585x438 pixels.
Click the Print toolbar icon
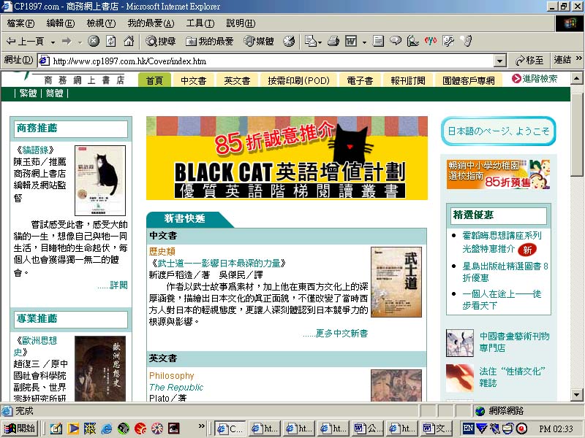(x=333, y=41)
